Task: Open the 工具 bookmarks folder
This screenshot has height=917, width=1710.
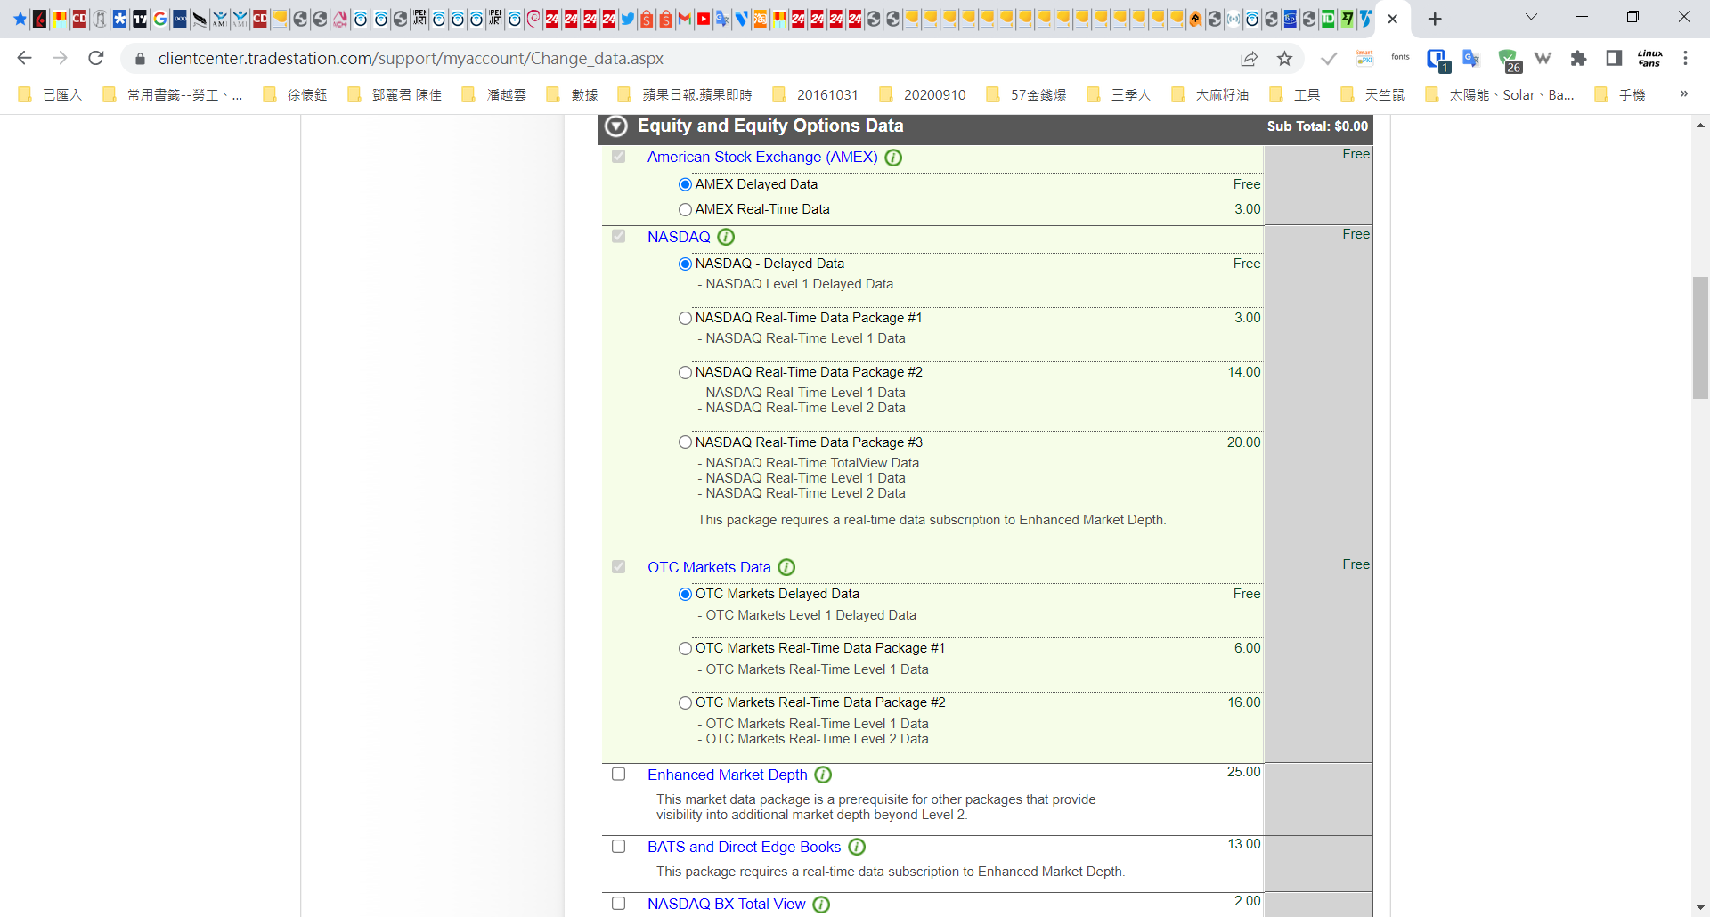Action: tap(1294, 94)
